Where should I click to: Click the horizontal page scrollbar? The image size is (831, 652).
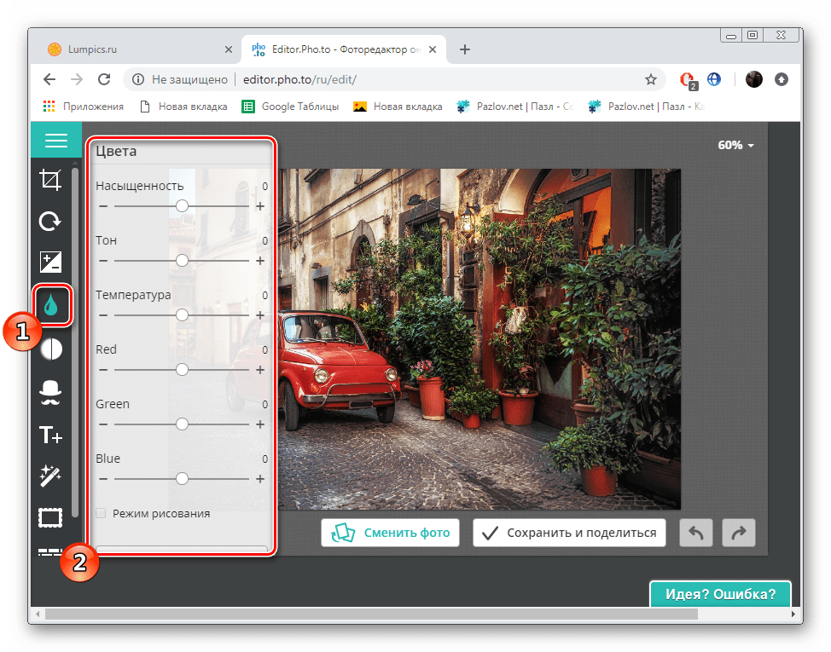point(371,614)
